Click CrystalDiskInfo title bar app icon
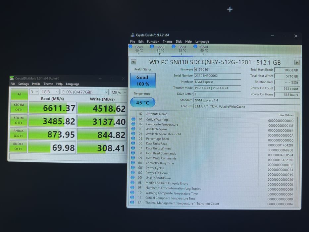 click(x=132, y=35)
